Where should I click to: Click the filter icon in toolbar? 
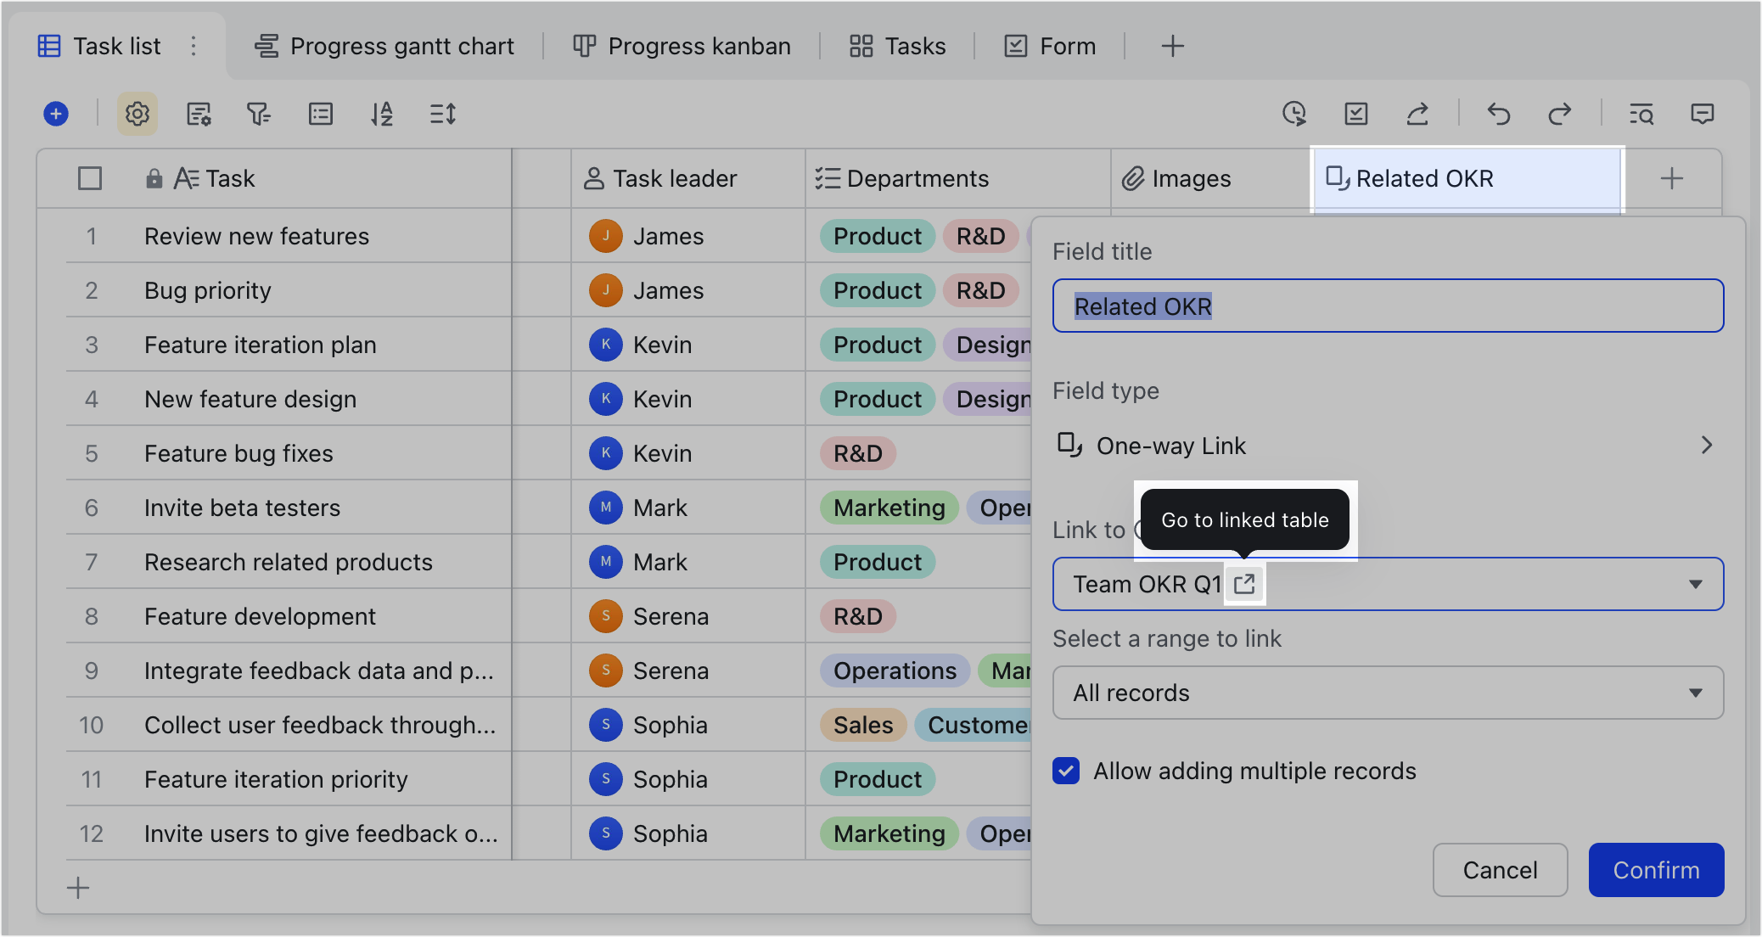(x=258, y=114)
